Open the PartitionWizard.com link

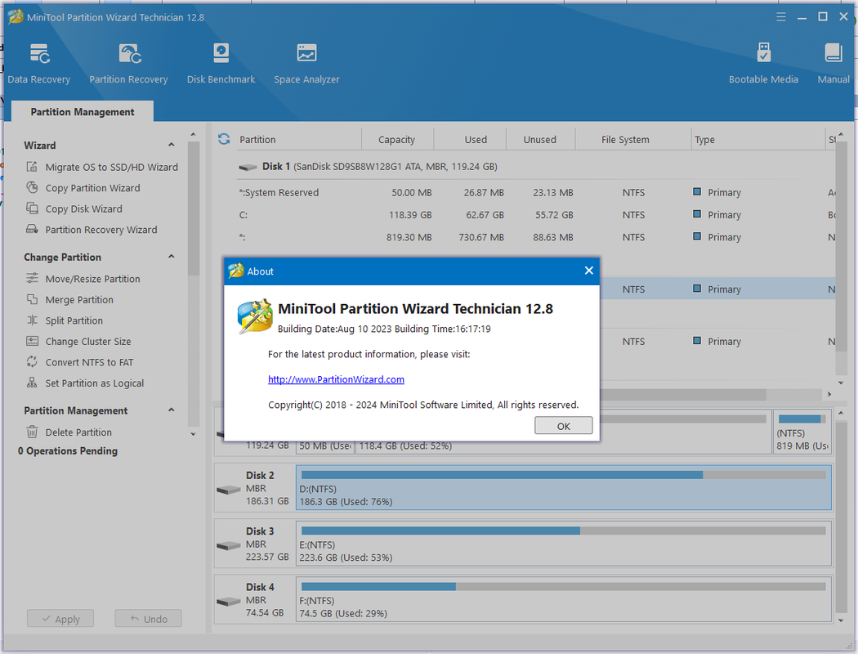coord(336,379)
